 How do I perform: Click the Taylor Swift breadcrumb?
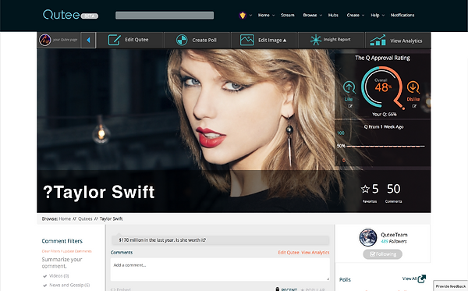(111, 218)
